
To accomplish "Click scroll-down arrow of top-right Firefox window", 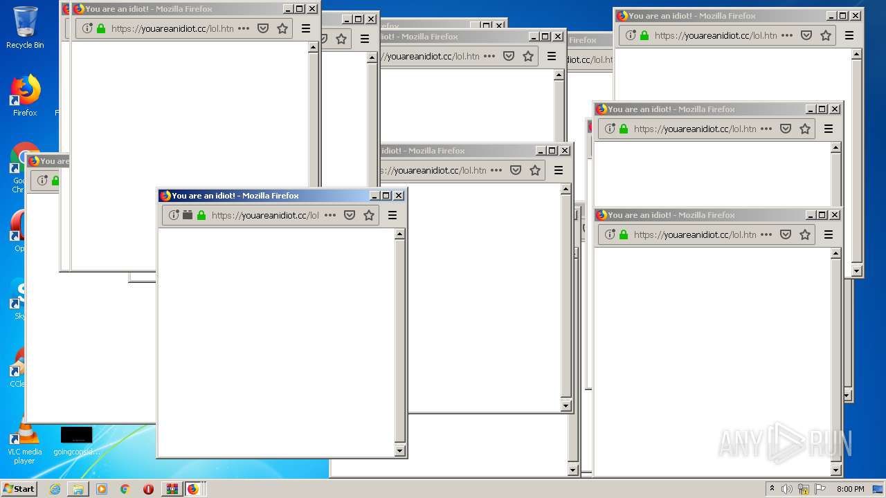I will click(x=856, y=271).
